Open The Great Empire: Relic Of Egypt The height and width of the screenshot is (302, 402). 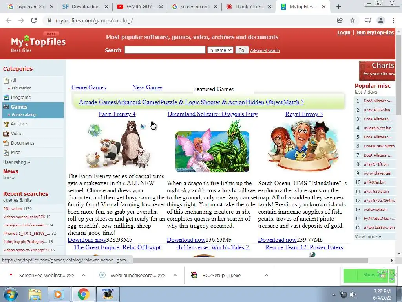point(117,247)
